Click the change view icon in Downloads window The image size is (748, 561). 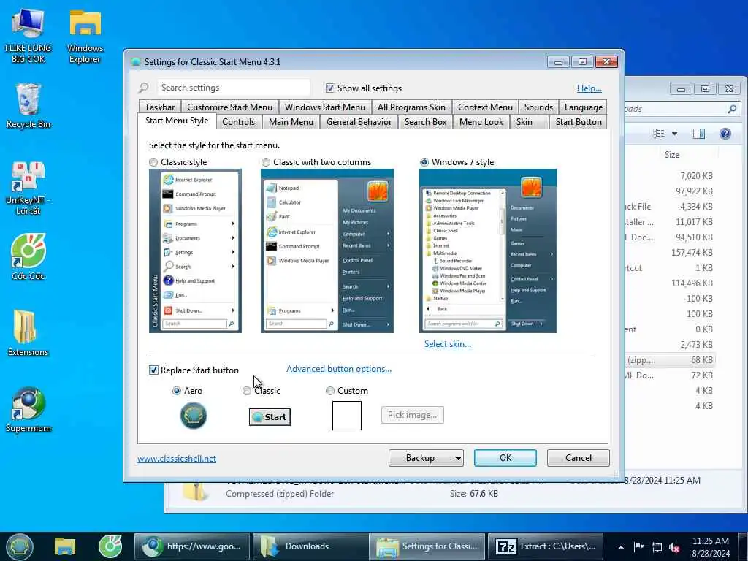point(659,134)
